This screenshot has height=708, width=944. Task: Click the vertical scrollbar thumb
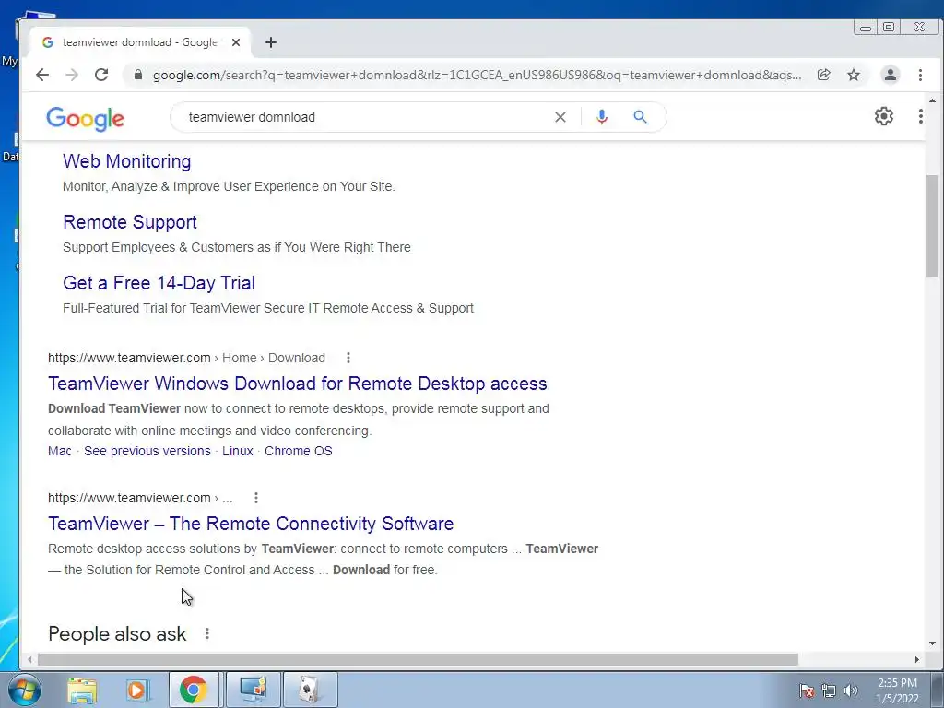coord(932,226)
